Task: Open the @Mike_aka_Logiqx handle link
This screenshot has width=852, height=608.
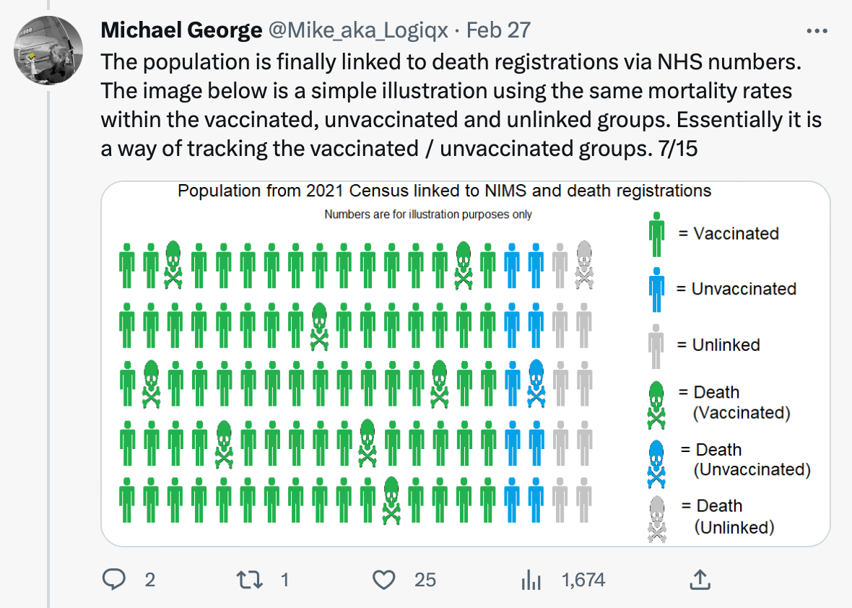Action: (359, 30)
